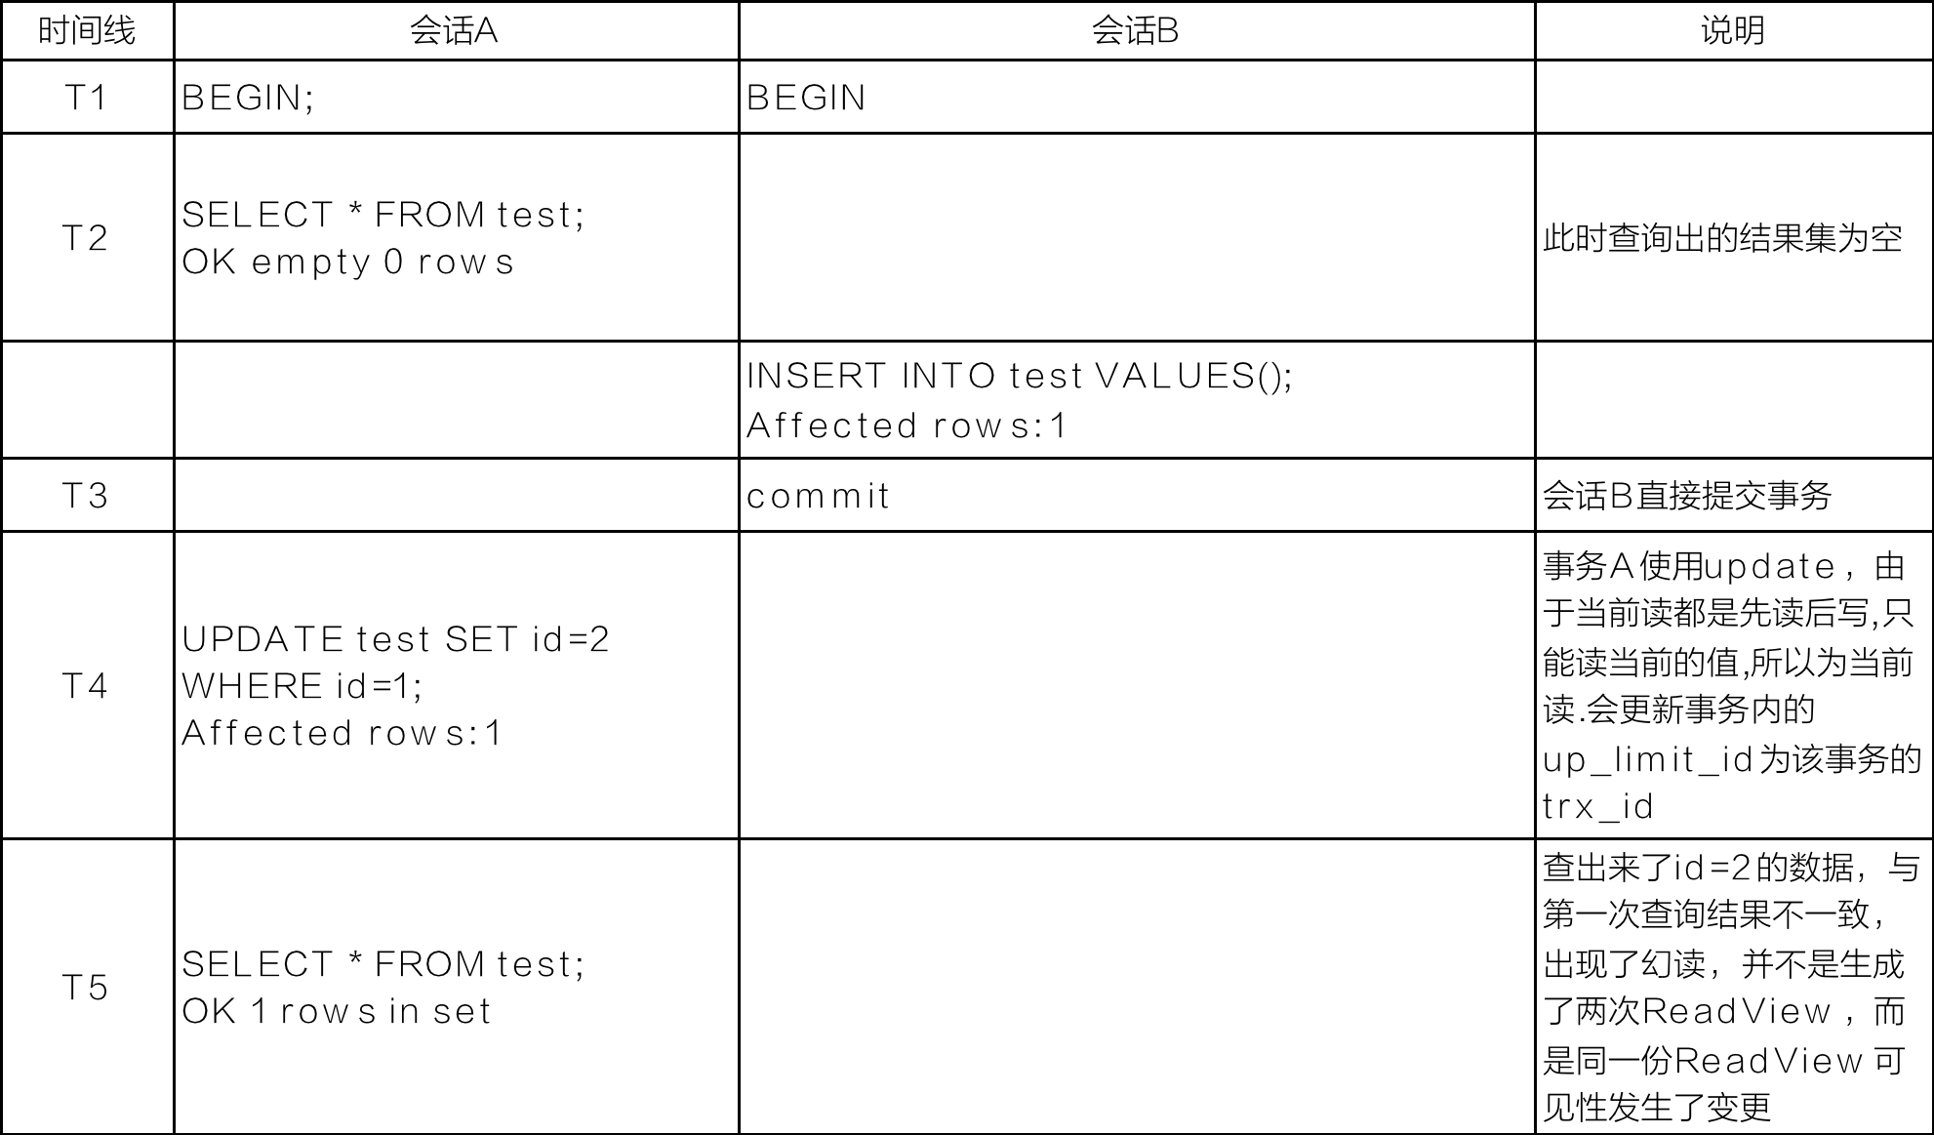
Task: Click the T2 timeline cell
Action: pyautogui.click(x=86, y=237)
